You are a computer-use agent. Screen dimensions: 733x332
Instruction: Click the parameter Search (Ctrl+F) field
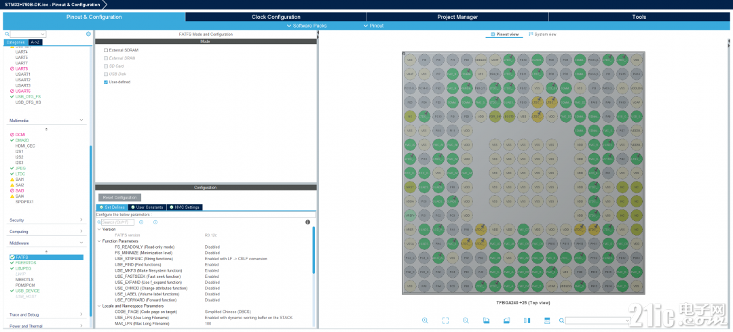pos(118,222)
